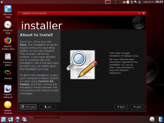Click the 18:57 clock in the top panel
The width and height of the screenshot is (164, 123).
(x=159, y=2)
